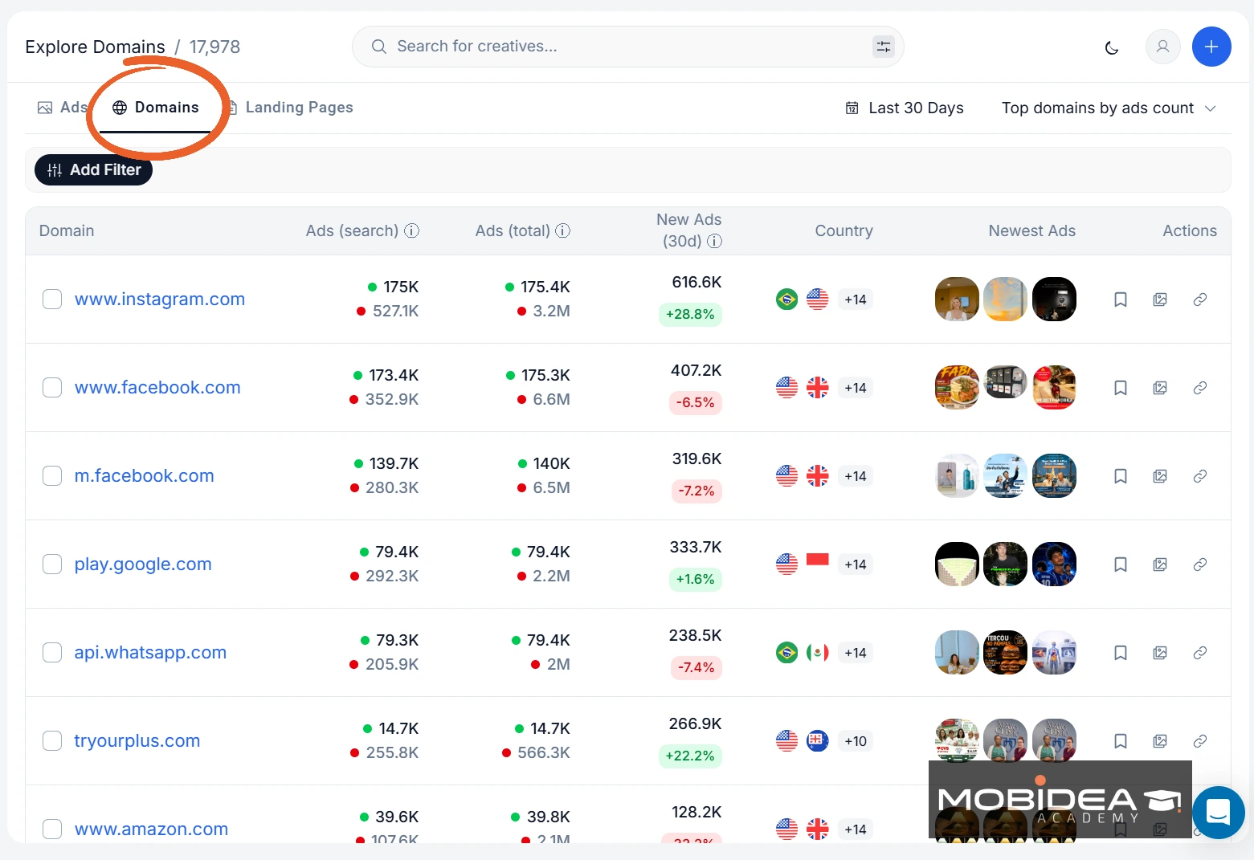Copy link for www.instagram.com
The height and width of the screenshot is (860, 1254).
[1200, 300]
